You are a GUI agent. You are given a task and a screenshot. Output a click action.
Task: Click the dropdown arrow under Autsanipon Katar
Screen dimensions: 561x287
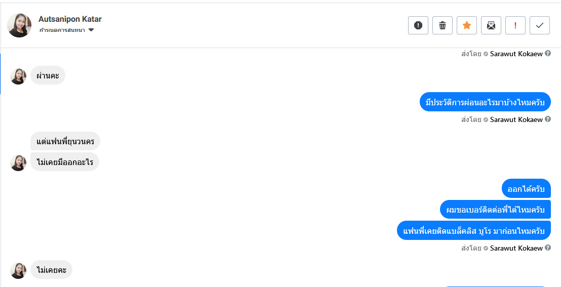91,30
